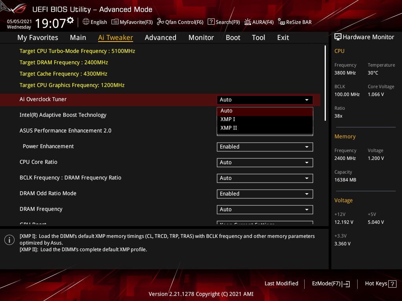Click CPU temperature value 30°C
The height and width of the screenshot is (301, 402).
point(373,73)
